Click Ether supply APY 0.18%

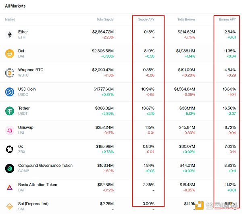pos(149,32)
